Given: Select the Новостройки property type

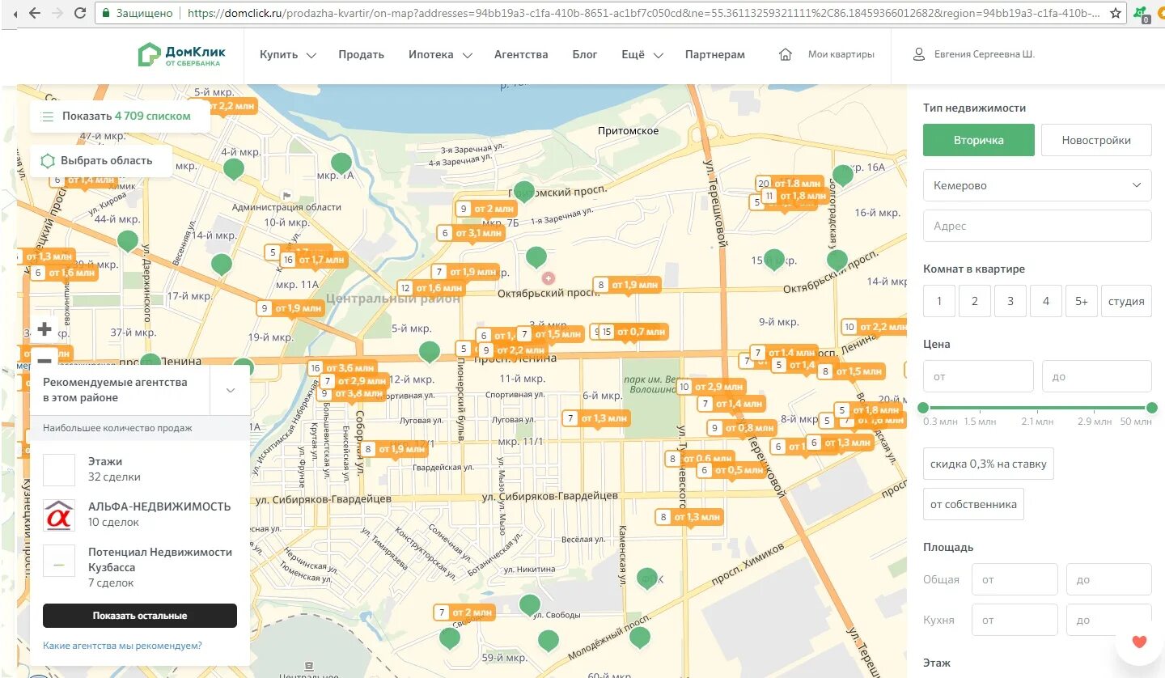Looking at the screenshot, I should (1096, 140).
